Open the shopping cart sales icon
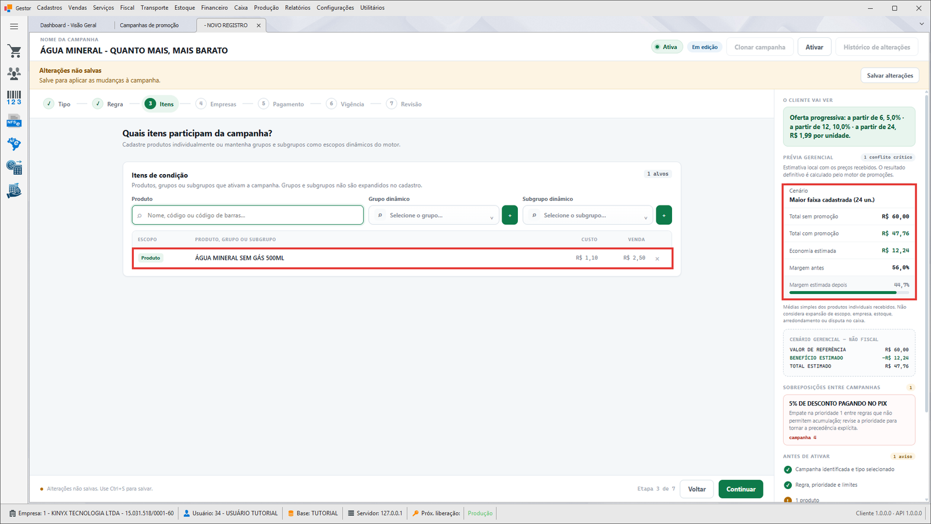The image size is (931, 524). pyautogui.click(x=14, y=51)
